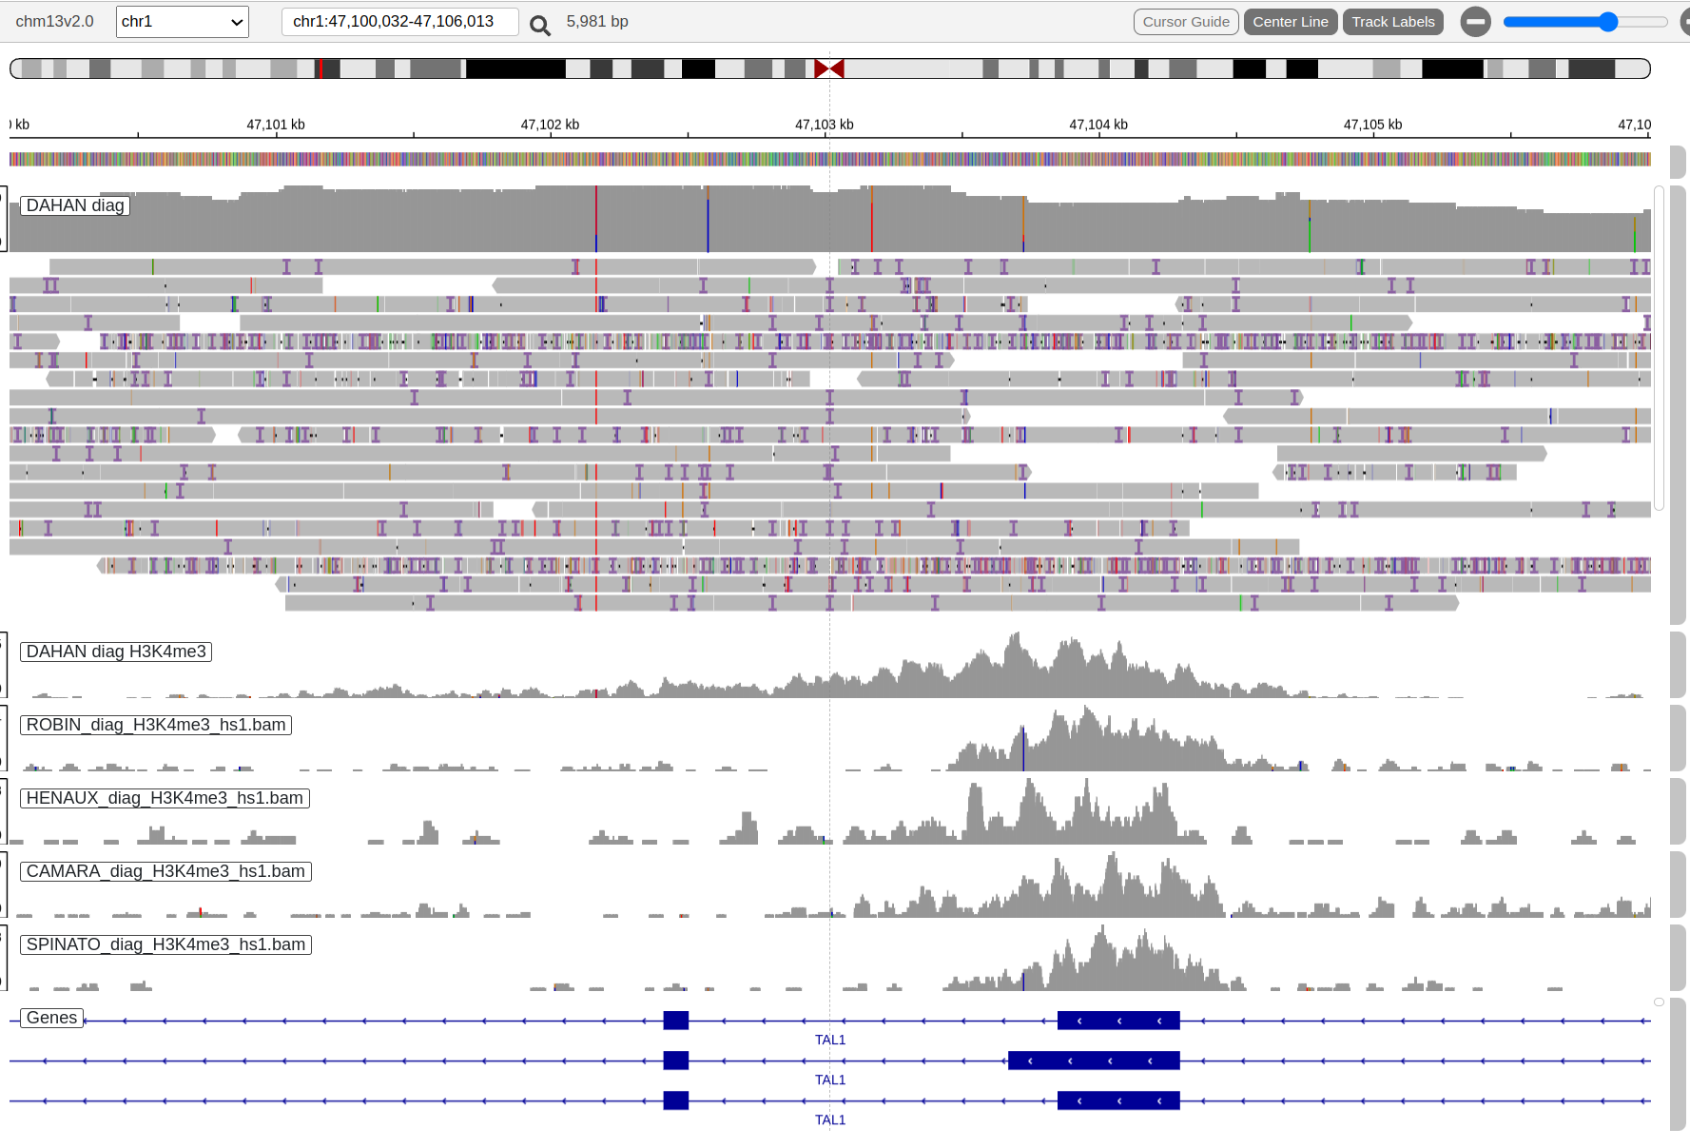The image size is (1690, 1148).
Task: Click the handle beside DAHAN diag H3K4me3 track
Action: pyautogui.click(x=1678, y=664)
